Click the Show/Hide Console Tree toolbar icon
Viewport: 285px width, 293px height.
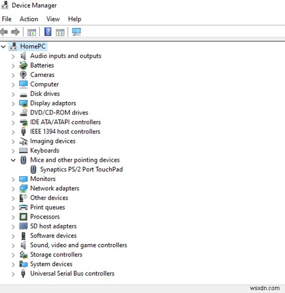click(32, 32)
